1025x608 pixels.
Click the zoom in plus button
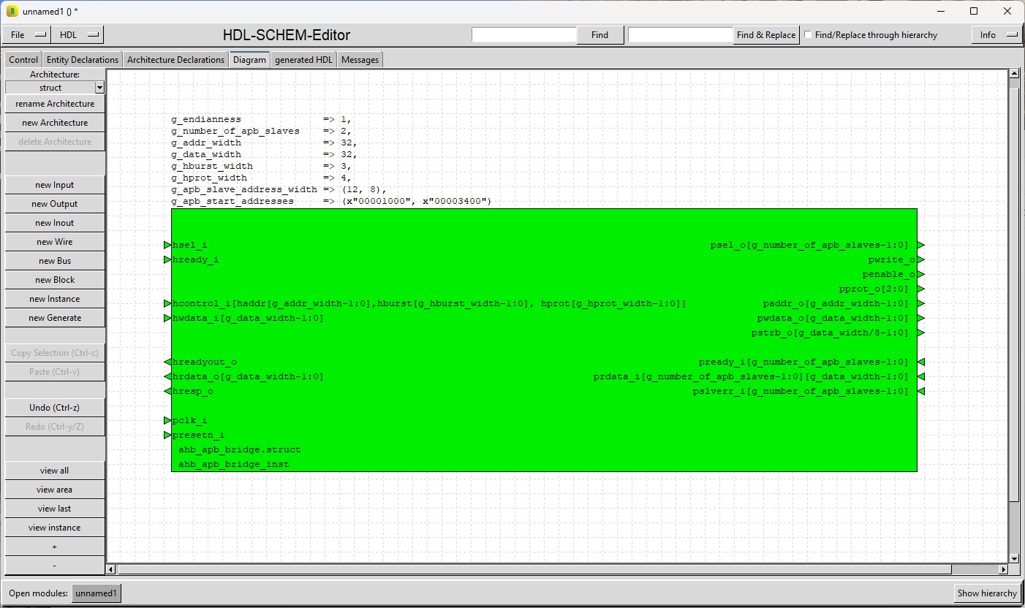[x=55, y=547]
